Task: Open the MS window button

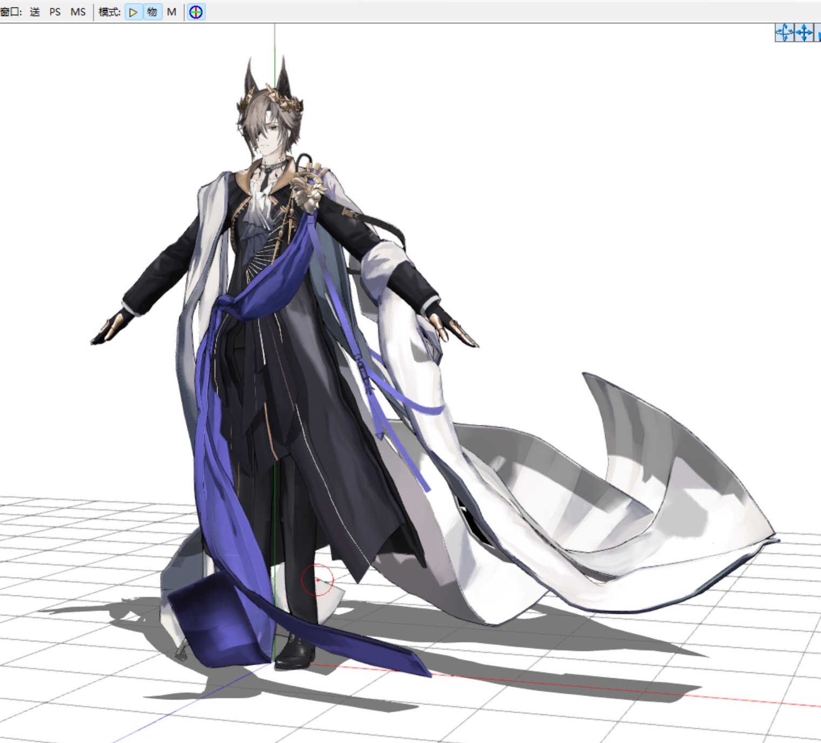Action: tap(78, 12)
